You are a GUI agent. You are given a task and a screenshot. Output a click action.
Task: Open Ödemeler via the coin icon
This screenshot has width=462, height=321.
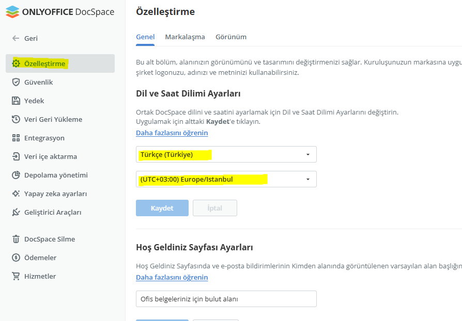point(16,258)
